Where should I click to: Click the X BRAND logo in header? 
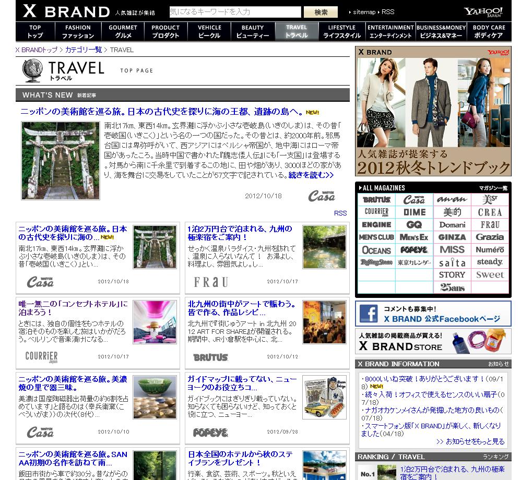66,11
